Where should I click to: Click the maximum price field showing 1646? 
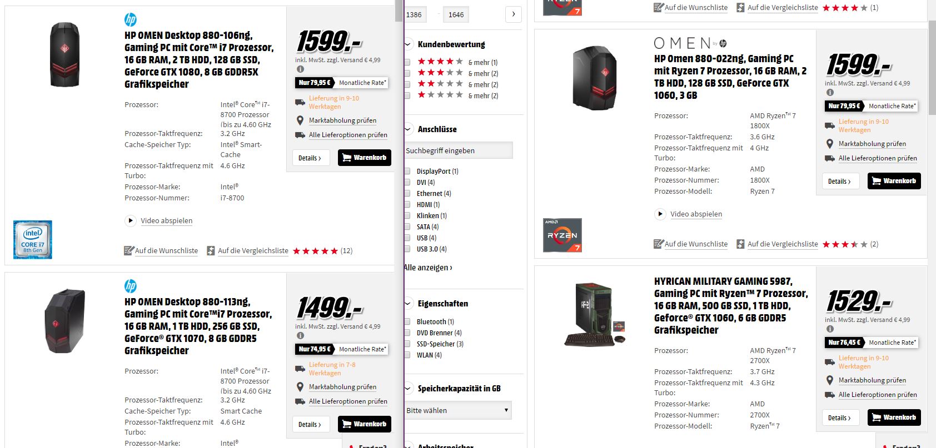point(456,14)
